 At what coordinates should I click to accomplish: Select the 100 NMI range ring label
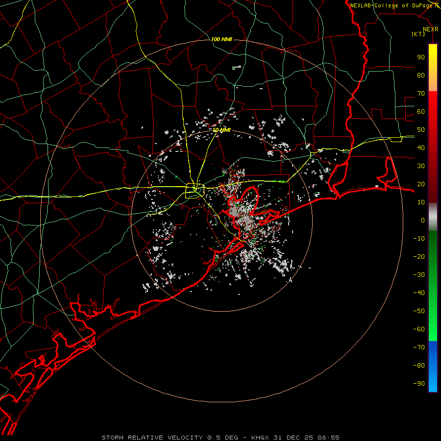click(221, 39)
